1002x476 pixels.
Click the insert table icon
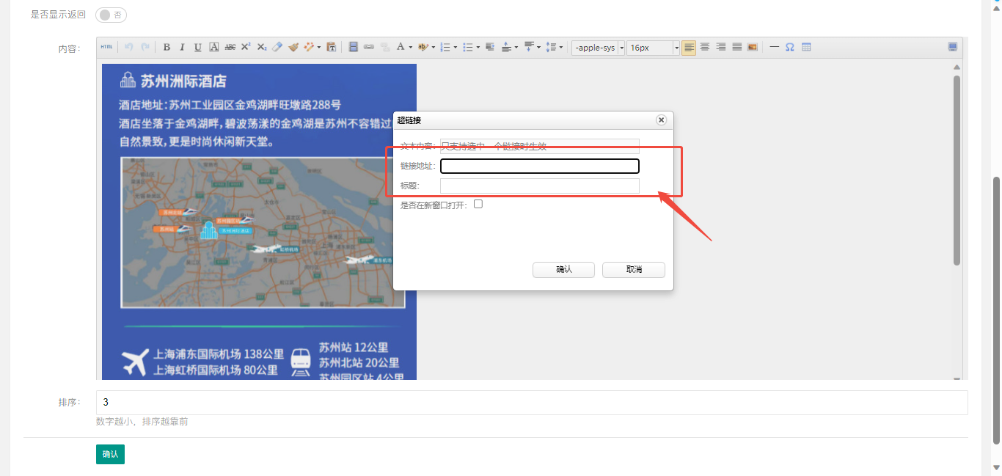point(806,47)
